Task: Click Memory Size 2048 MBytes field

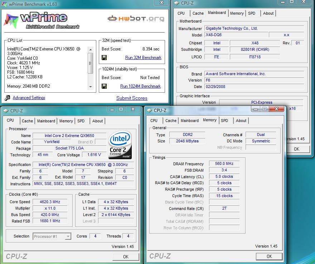Action: (x=187, y=141)
